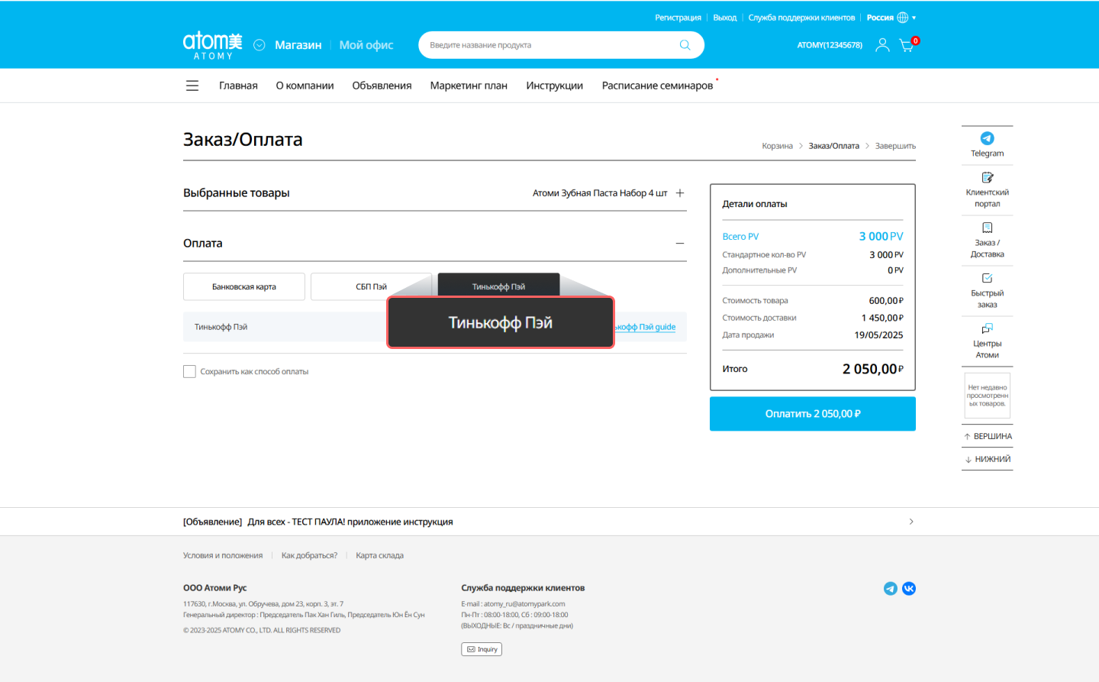Open Служба поддержки клиентов top link
This screenshot has width=1099, height=682.
[801, 18]
